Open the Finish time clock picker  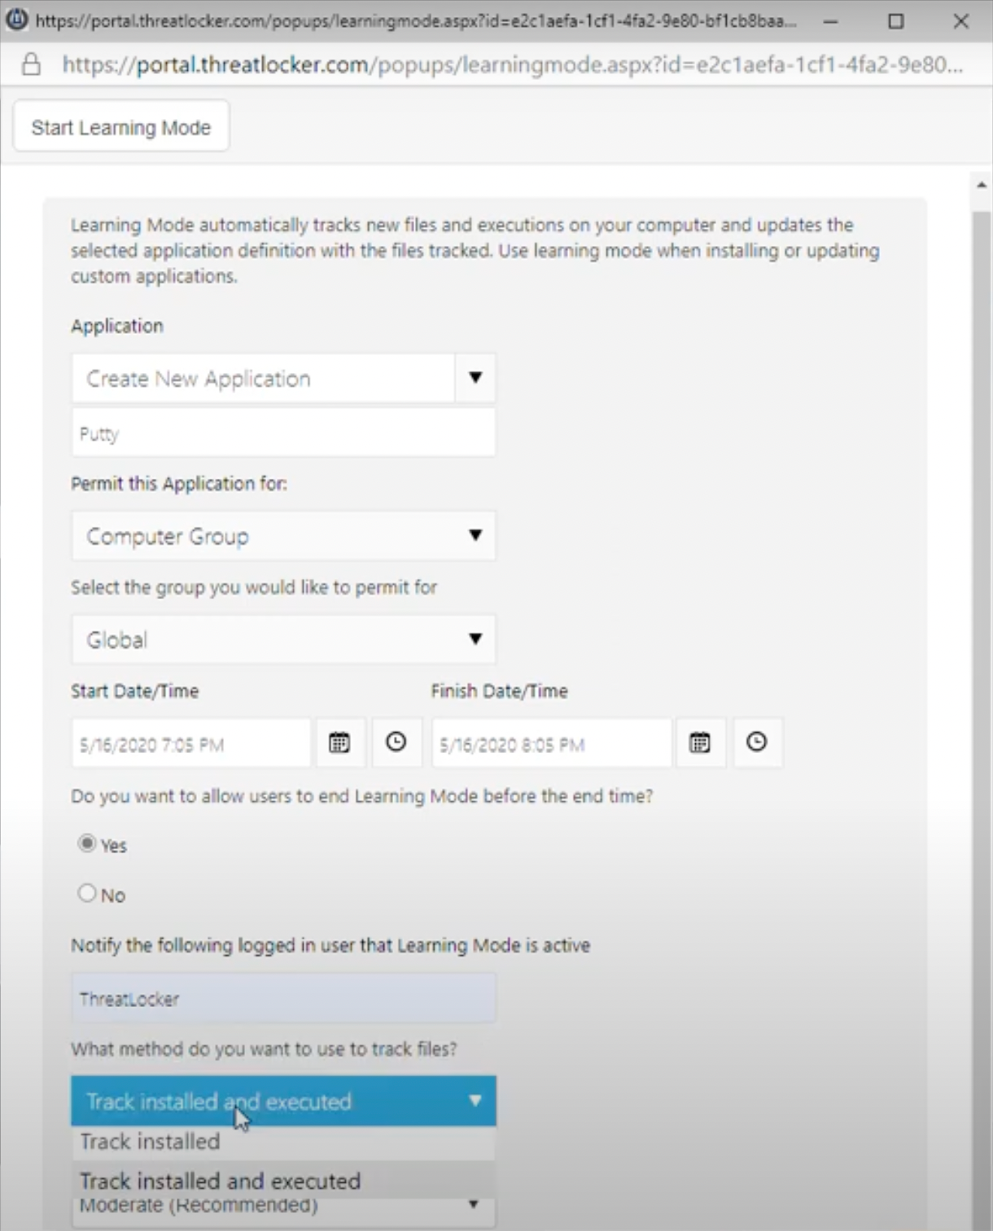click(757, 743)
